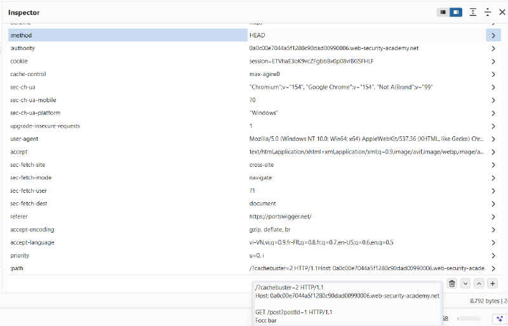
Task: Select the user-agent Mozilla/5.0 value
Action: [366, 139]
